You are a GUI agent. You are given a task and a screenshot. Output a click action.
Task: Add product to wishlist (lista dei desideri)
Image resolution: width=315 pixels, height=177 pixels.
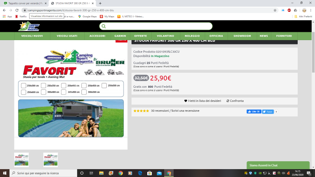[203, 101]
